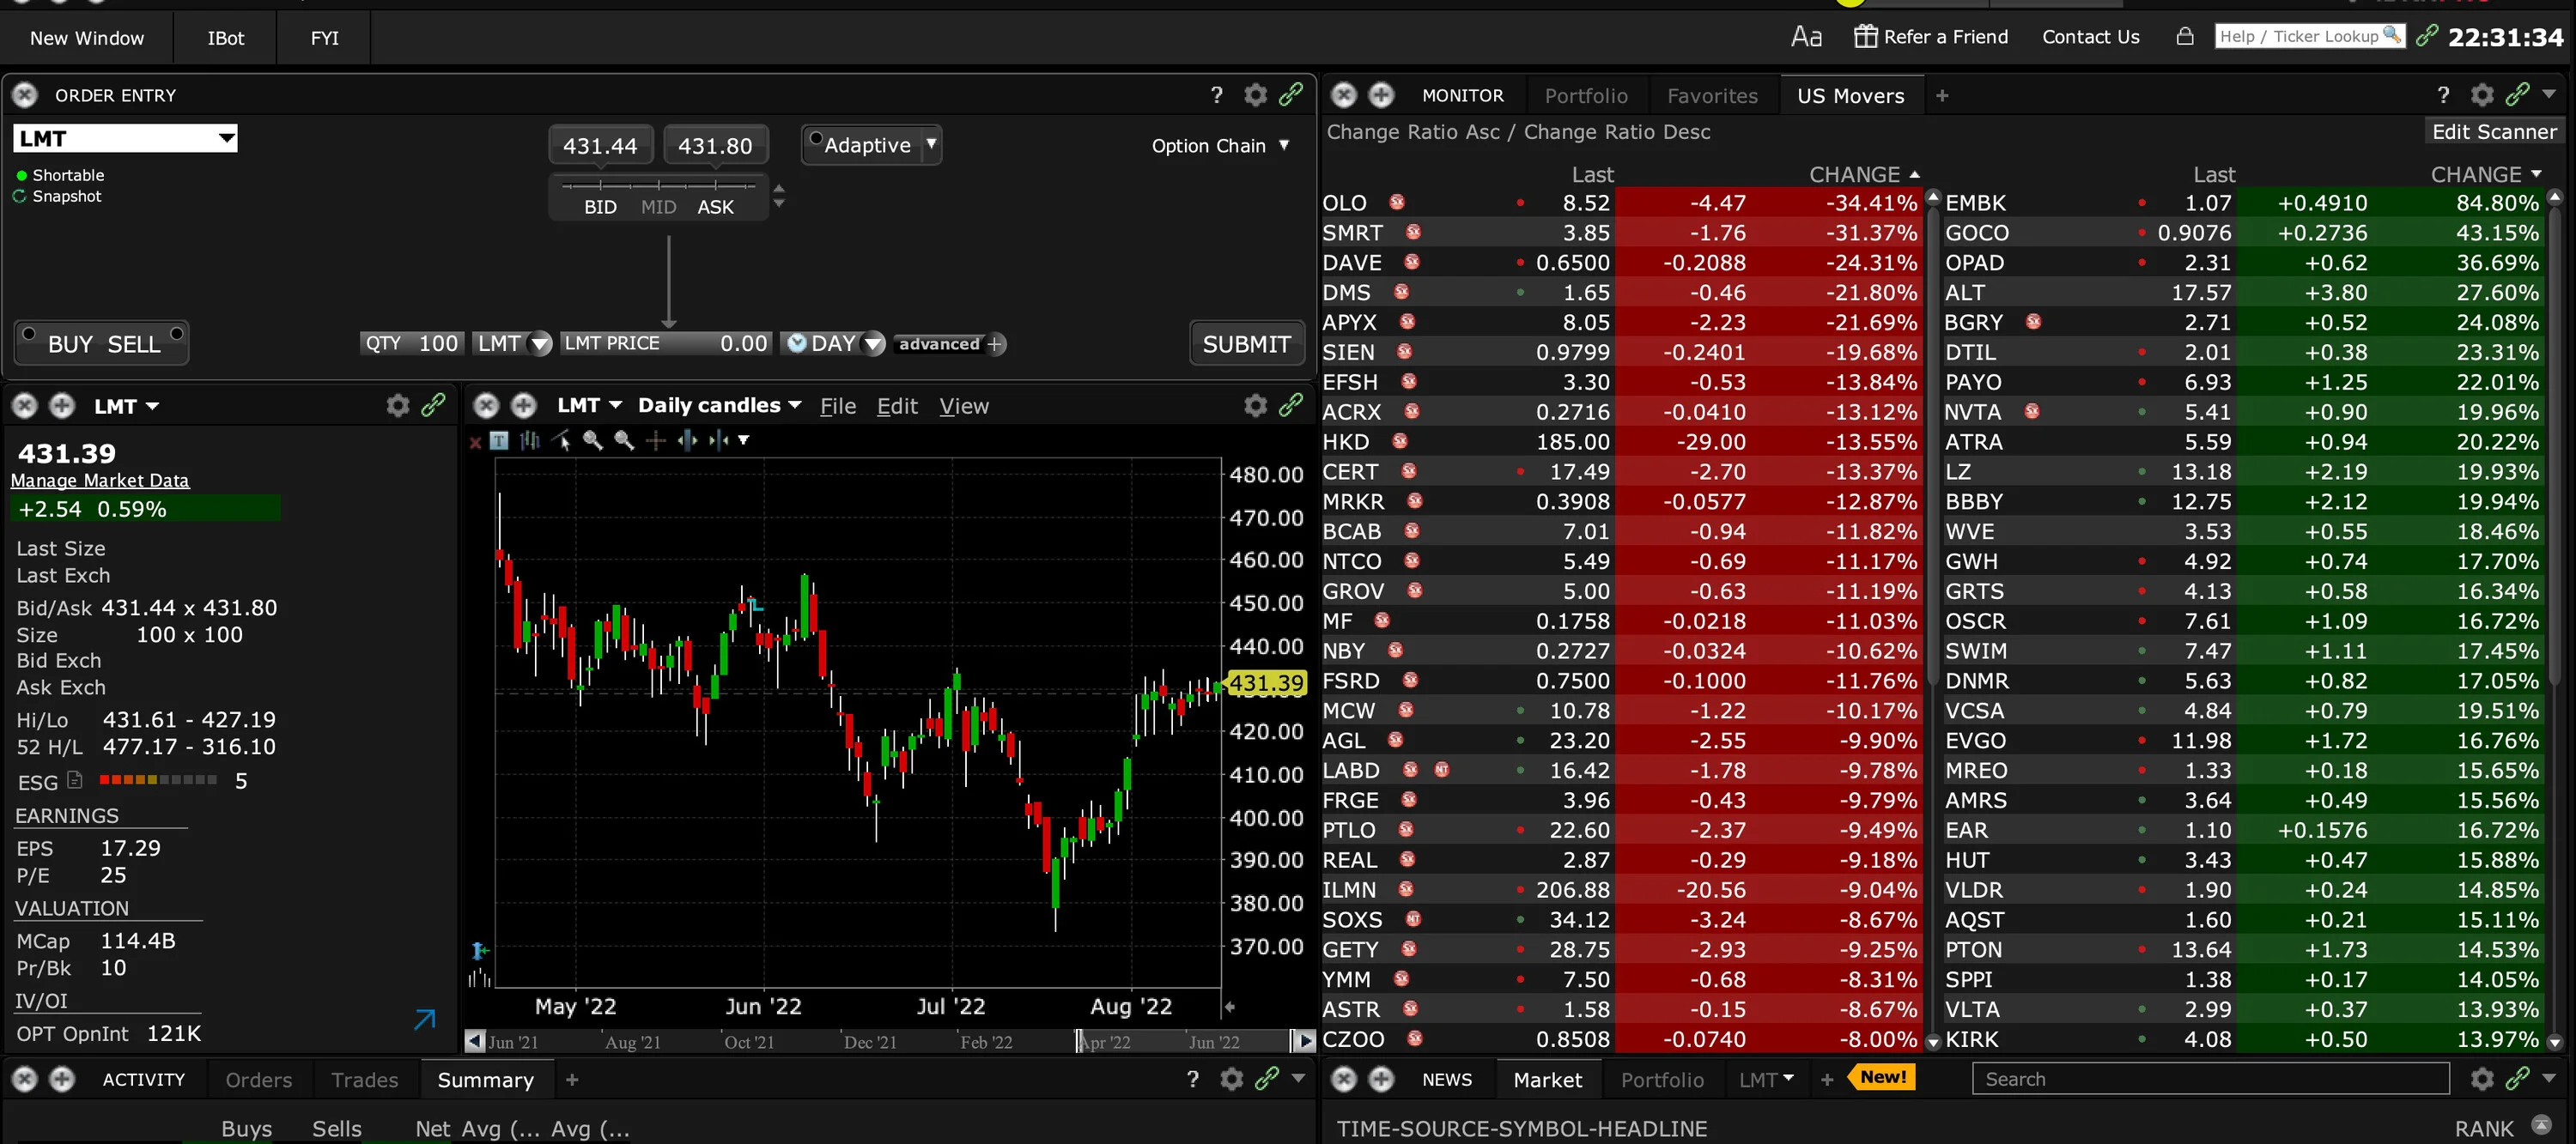Screen dimensions: 2576x1144
Task: Click chart timeline range scrollbar
Action: pyautogui.click(x=890, y=1041)
